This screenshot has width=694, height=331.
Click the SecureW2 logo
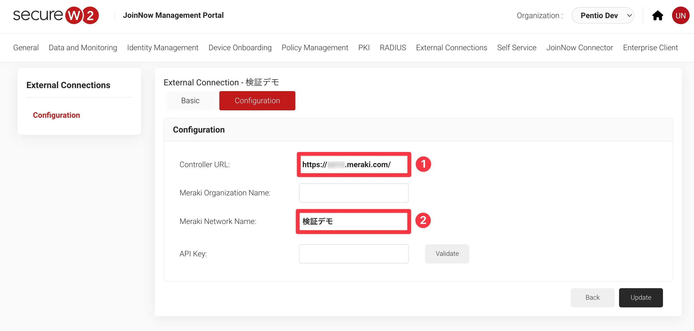[x=56, y=15]
